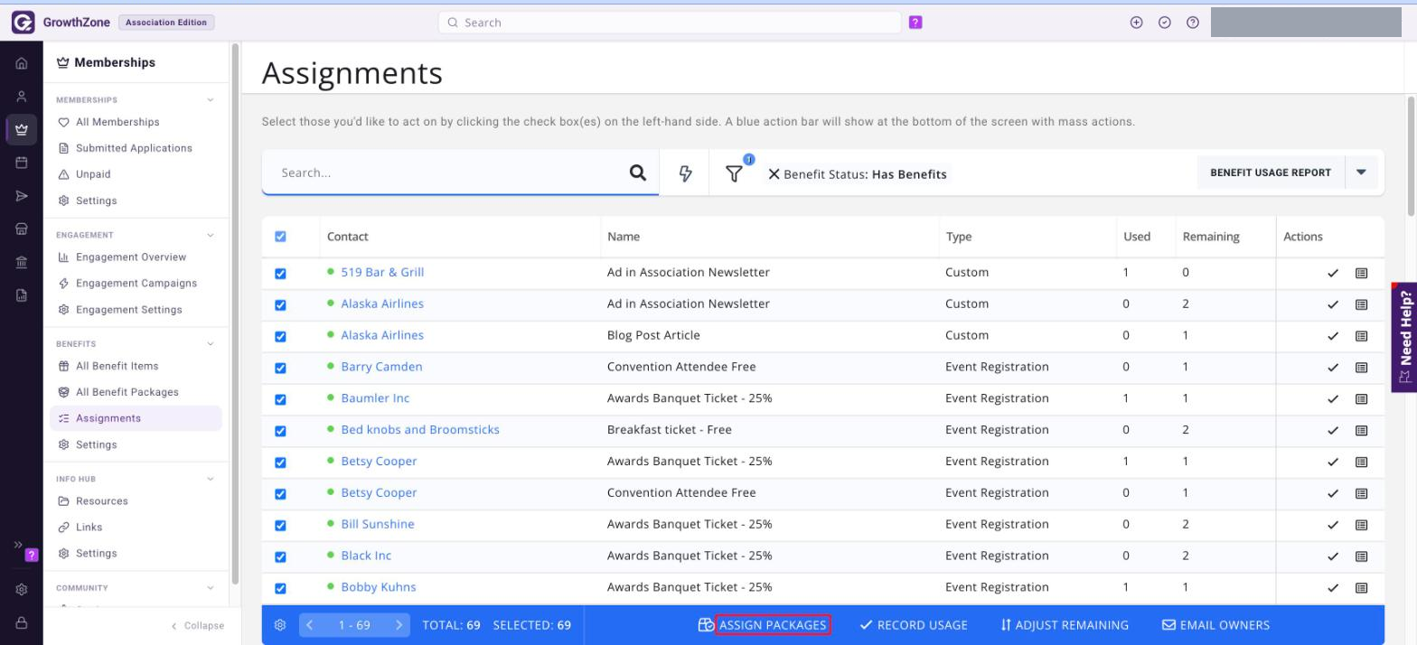Open the settings gear in left rail
1417x645 pixels.
click(x=22, y=590)
